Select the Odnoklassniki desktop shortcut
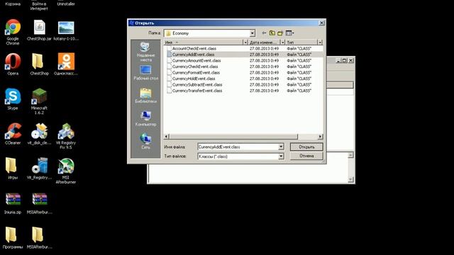Image resolution: width=454 pixels, height=255 pixels. [66, 64]
